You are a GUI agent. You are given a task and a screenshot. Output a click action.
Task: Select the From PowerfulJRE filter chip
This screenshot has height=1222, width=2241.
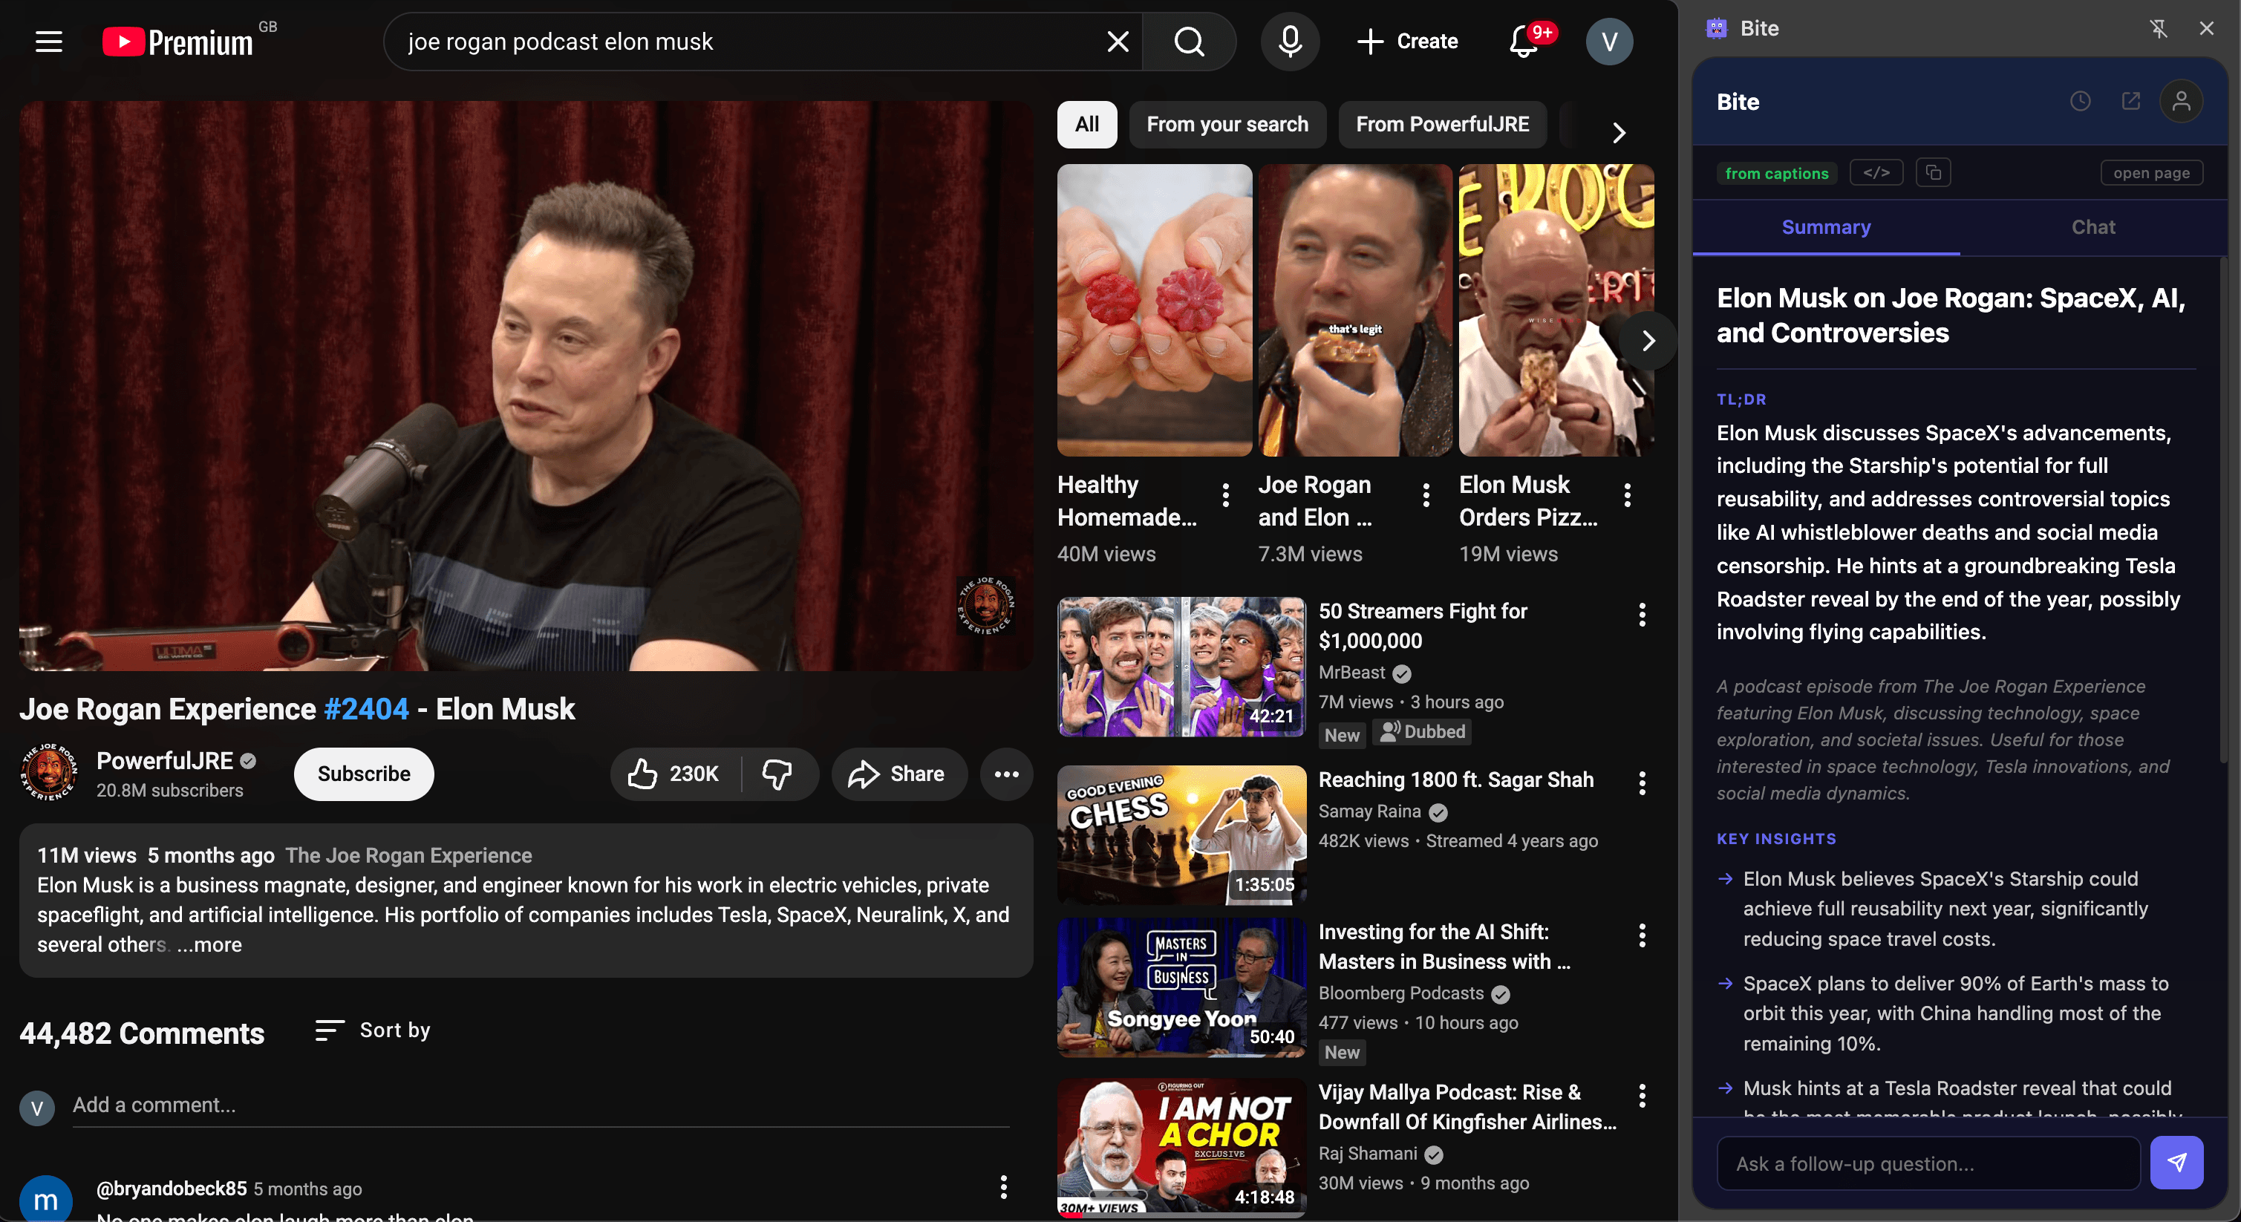click(1442, 125)
